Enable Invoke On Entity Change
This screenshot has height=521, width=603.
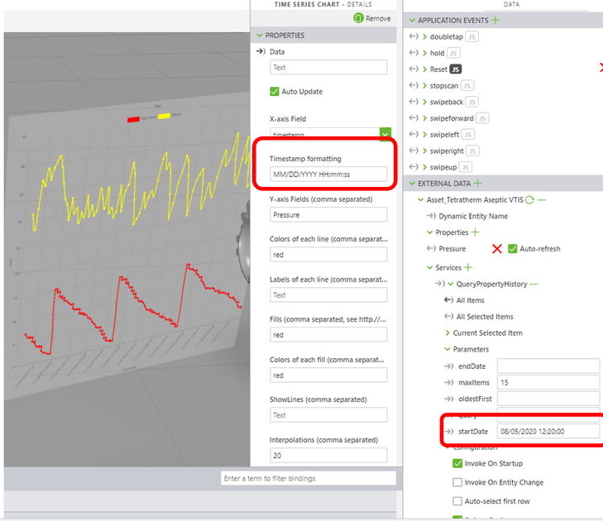coord(457,482)
